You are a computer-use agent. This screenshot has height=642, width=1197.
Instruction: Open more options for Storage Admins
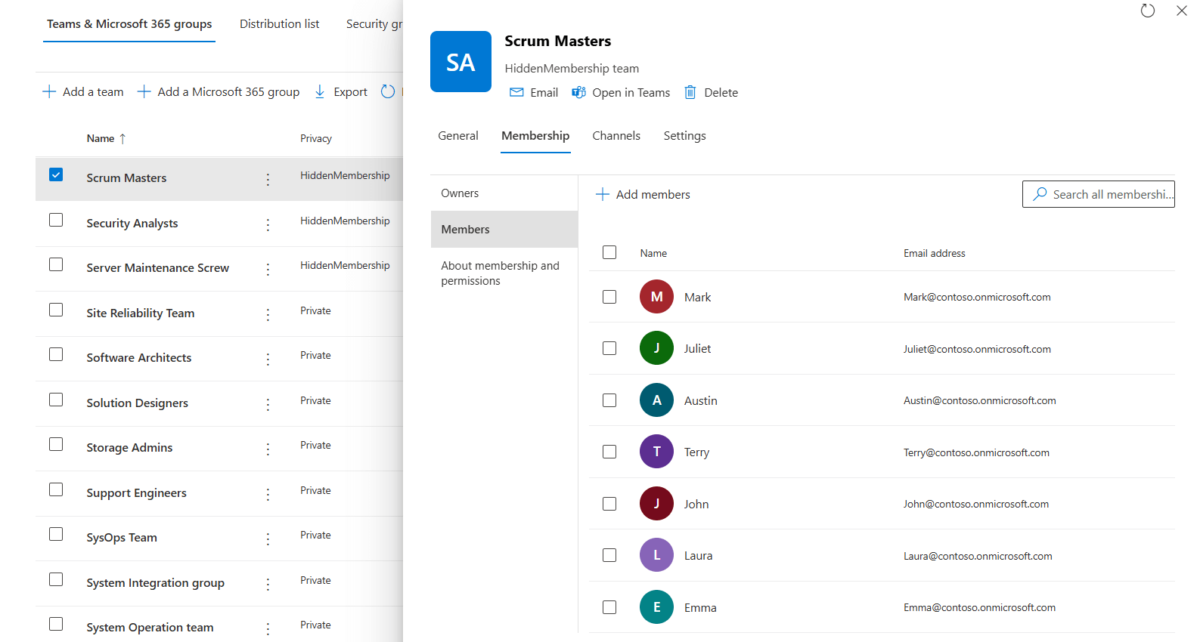pyautogui.click(x=268, y=449)
